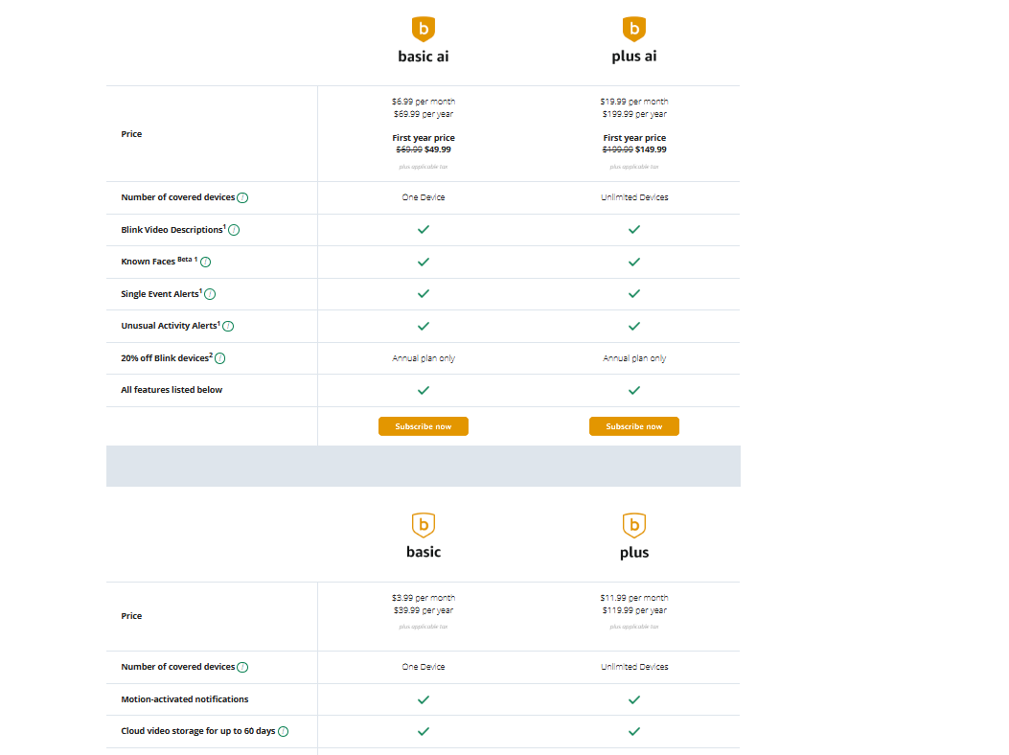Screen dimensions: 1009x755
Task: Select the 'plus ai' plan heading
Action: point(633,57)
